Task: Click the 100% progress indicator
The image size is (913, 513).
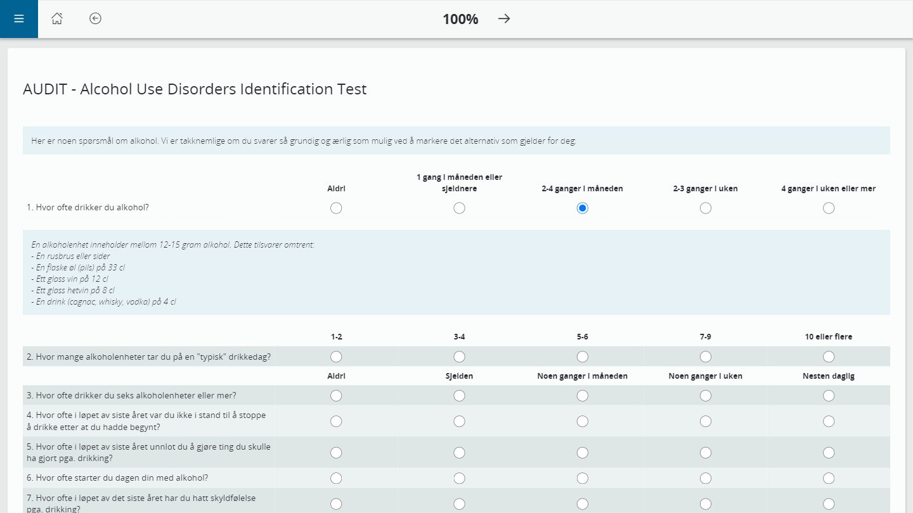Action: tap(460, 19)
